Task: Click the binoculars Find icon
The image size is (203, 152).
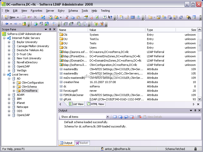Action: (188, 17)
